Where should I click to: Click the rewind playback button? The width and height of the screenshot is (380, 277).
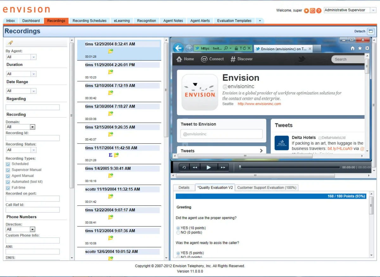[195, 167]
